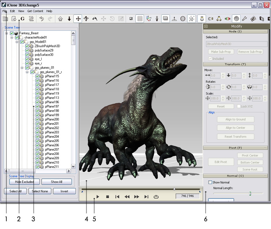Click the Normal Length slider handle
This screenshot has height=229, width=271.
[250, 194]
